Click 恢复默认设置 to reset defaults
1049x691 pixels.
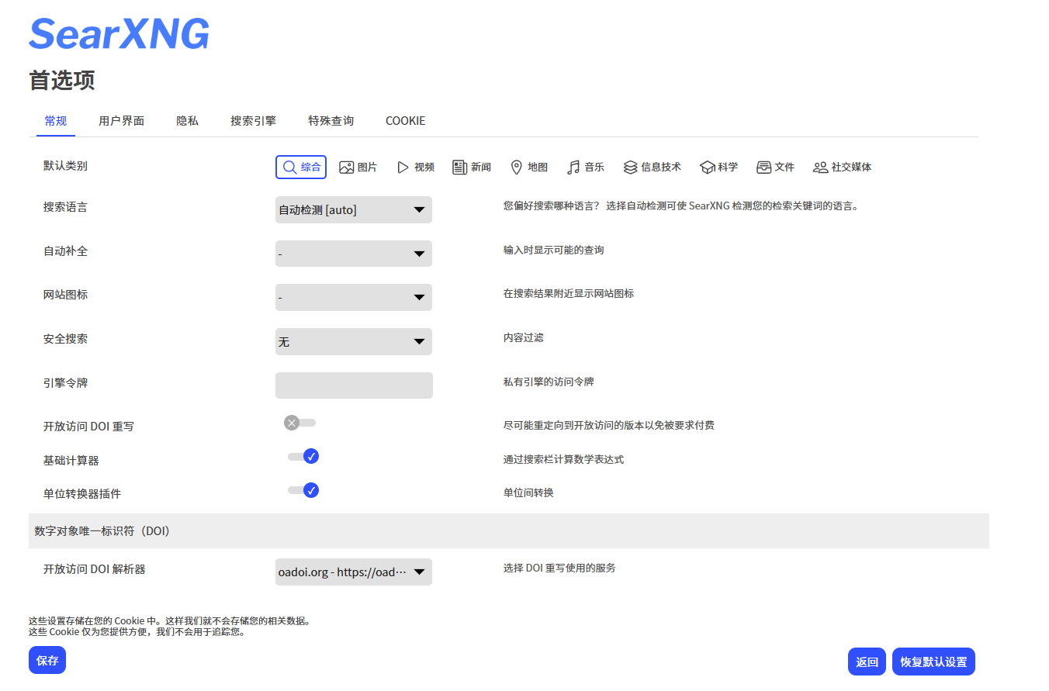click(933, 661)
